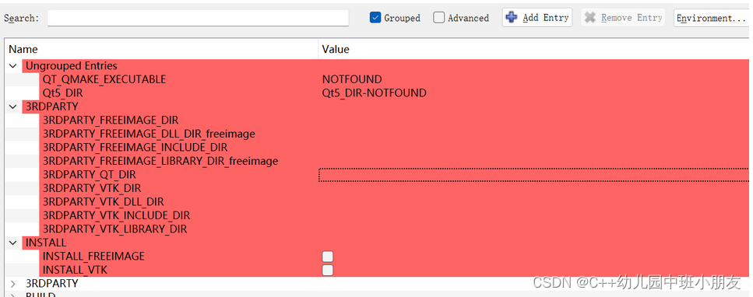
Task: Toggle the INSTALL_FREEIMAGE checkbox
Action: (x=328, y=257)
